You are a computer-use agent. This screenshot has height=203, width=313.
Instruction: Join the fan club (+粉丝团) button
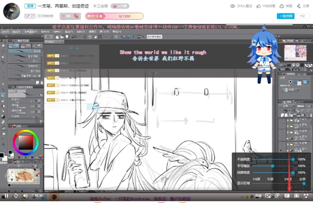click(286, 16)
